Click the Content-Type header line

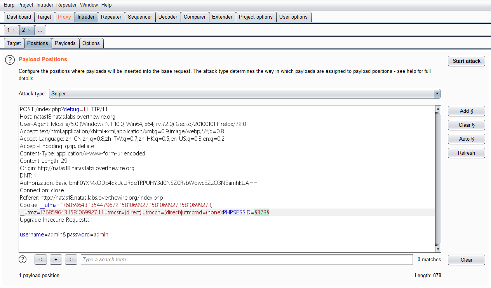coord(82,153)
